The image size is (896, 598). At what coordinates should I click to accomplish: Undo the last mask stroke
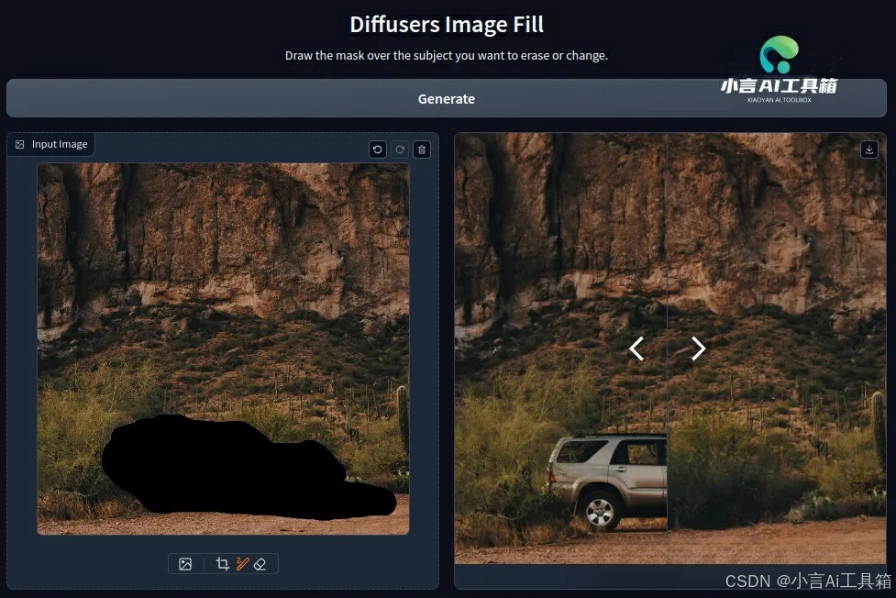coord(378,149)
